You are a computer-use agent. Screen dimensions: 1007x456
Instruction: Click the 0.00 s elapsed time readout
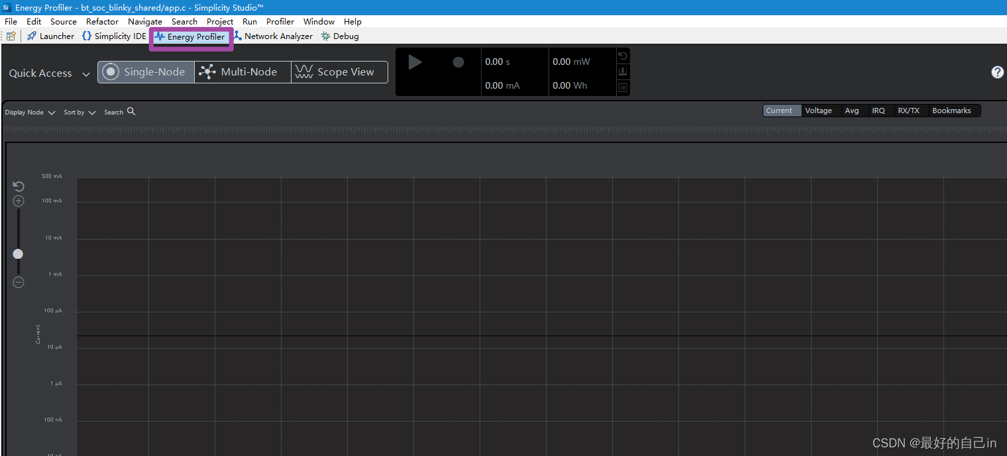(x=498, y=62)
